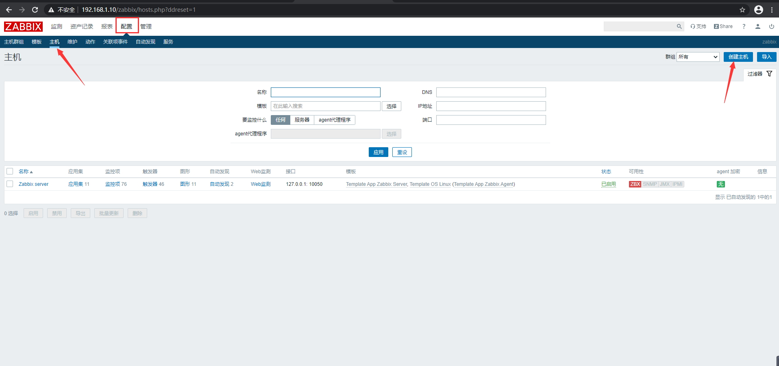Focus the DNS filter input field
779x366 pixels.
point(491,92)
